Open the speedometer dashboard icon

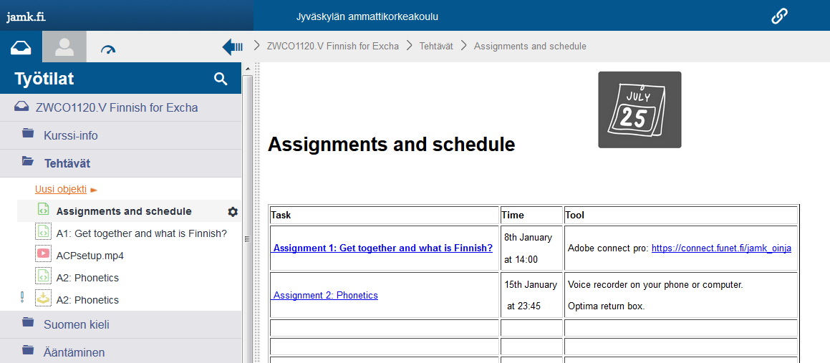point(108,49)
